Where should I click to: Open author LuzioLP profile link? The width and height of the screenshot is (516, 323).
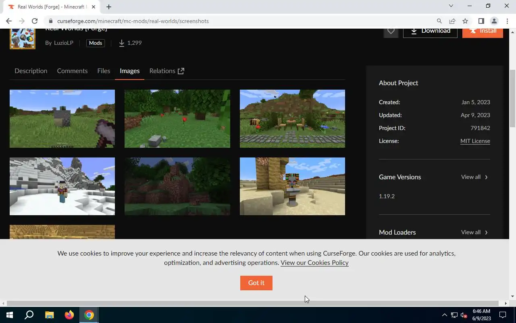coord(64,43)
